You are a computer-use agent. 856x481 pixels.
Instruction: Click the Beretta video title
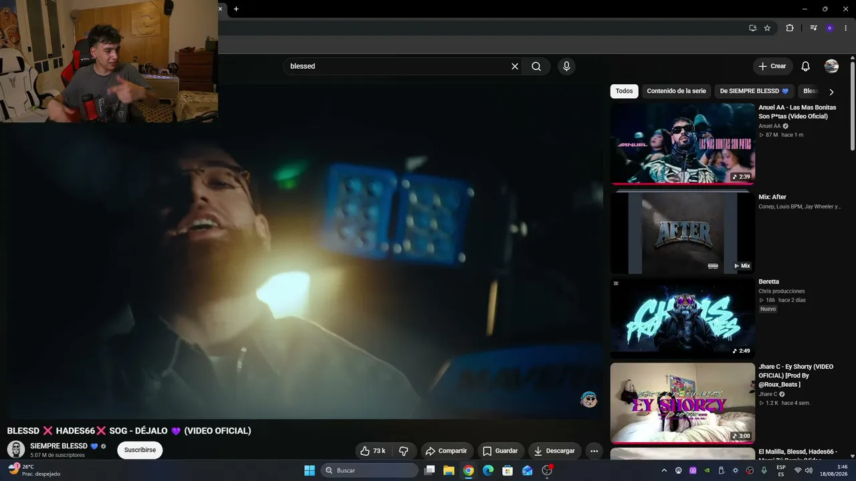coord(769,282)
